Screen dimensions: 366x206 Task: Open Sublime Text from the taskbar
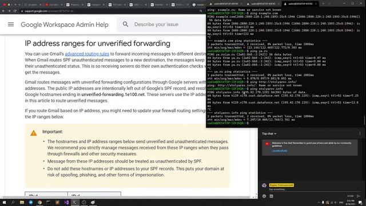[x=57, y=203]
